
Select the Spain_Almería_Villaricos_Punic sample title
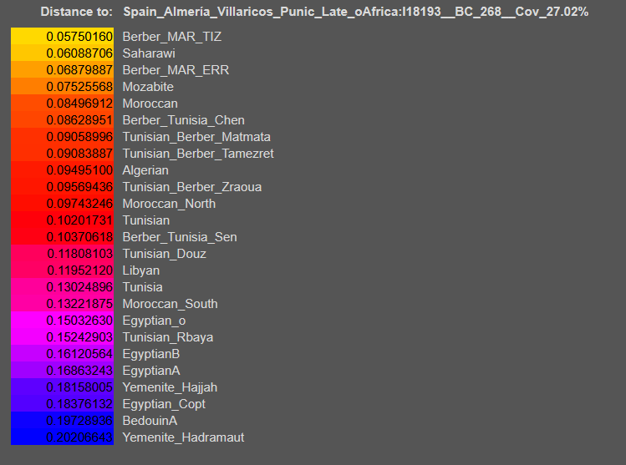tap(356, 12)
